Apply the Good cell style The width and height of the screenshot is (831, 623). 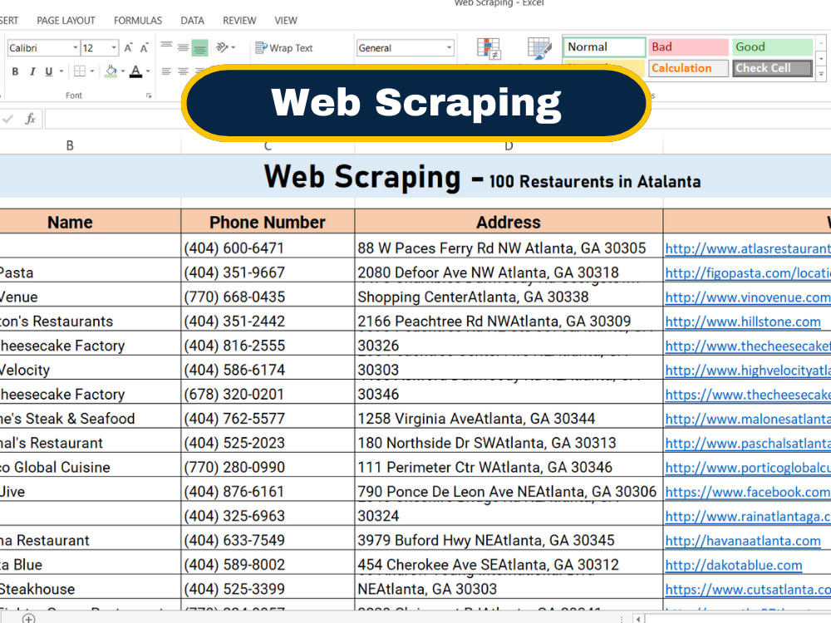772,47
